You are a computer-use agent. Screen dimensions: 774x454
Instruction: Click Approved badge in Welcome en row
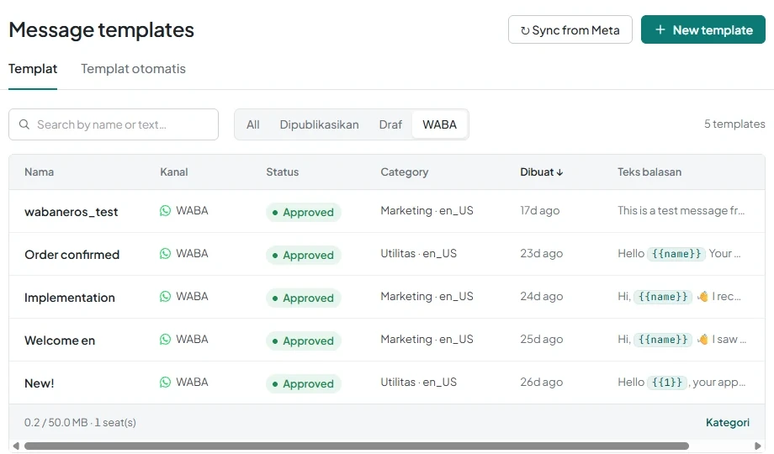pyautogui.click(x=304, y=341)
